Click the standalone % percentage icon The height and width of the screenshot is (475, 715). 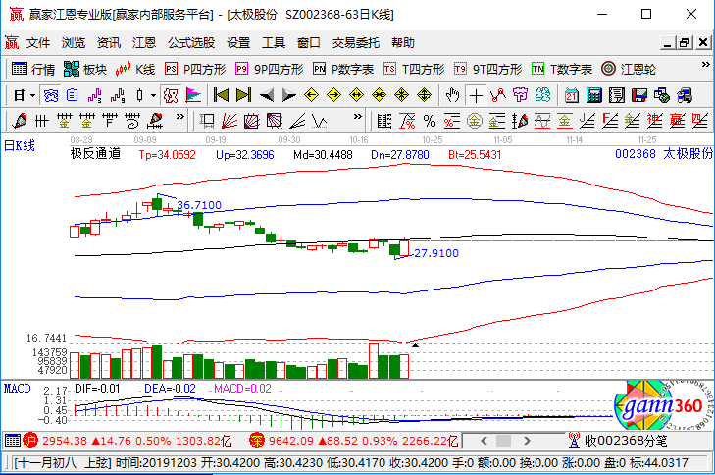(x=429, y=121)
